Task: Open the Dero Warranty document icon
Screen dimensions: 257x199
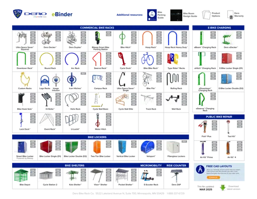Action: (230, 15)
